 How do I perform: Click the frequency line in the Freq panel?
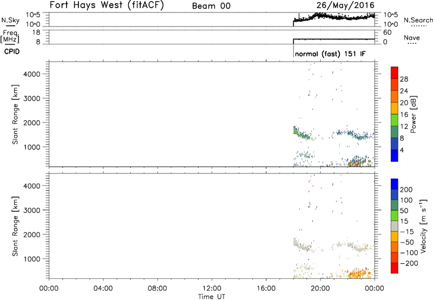[334, 39]
